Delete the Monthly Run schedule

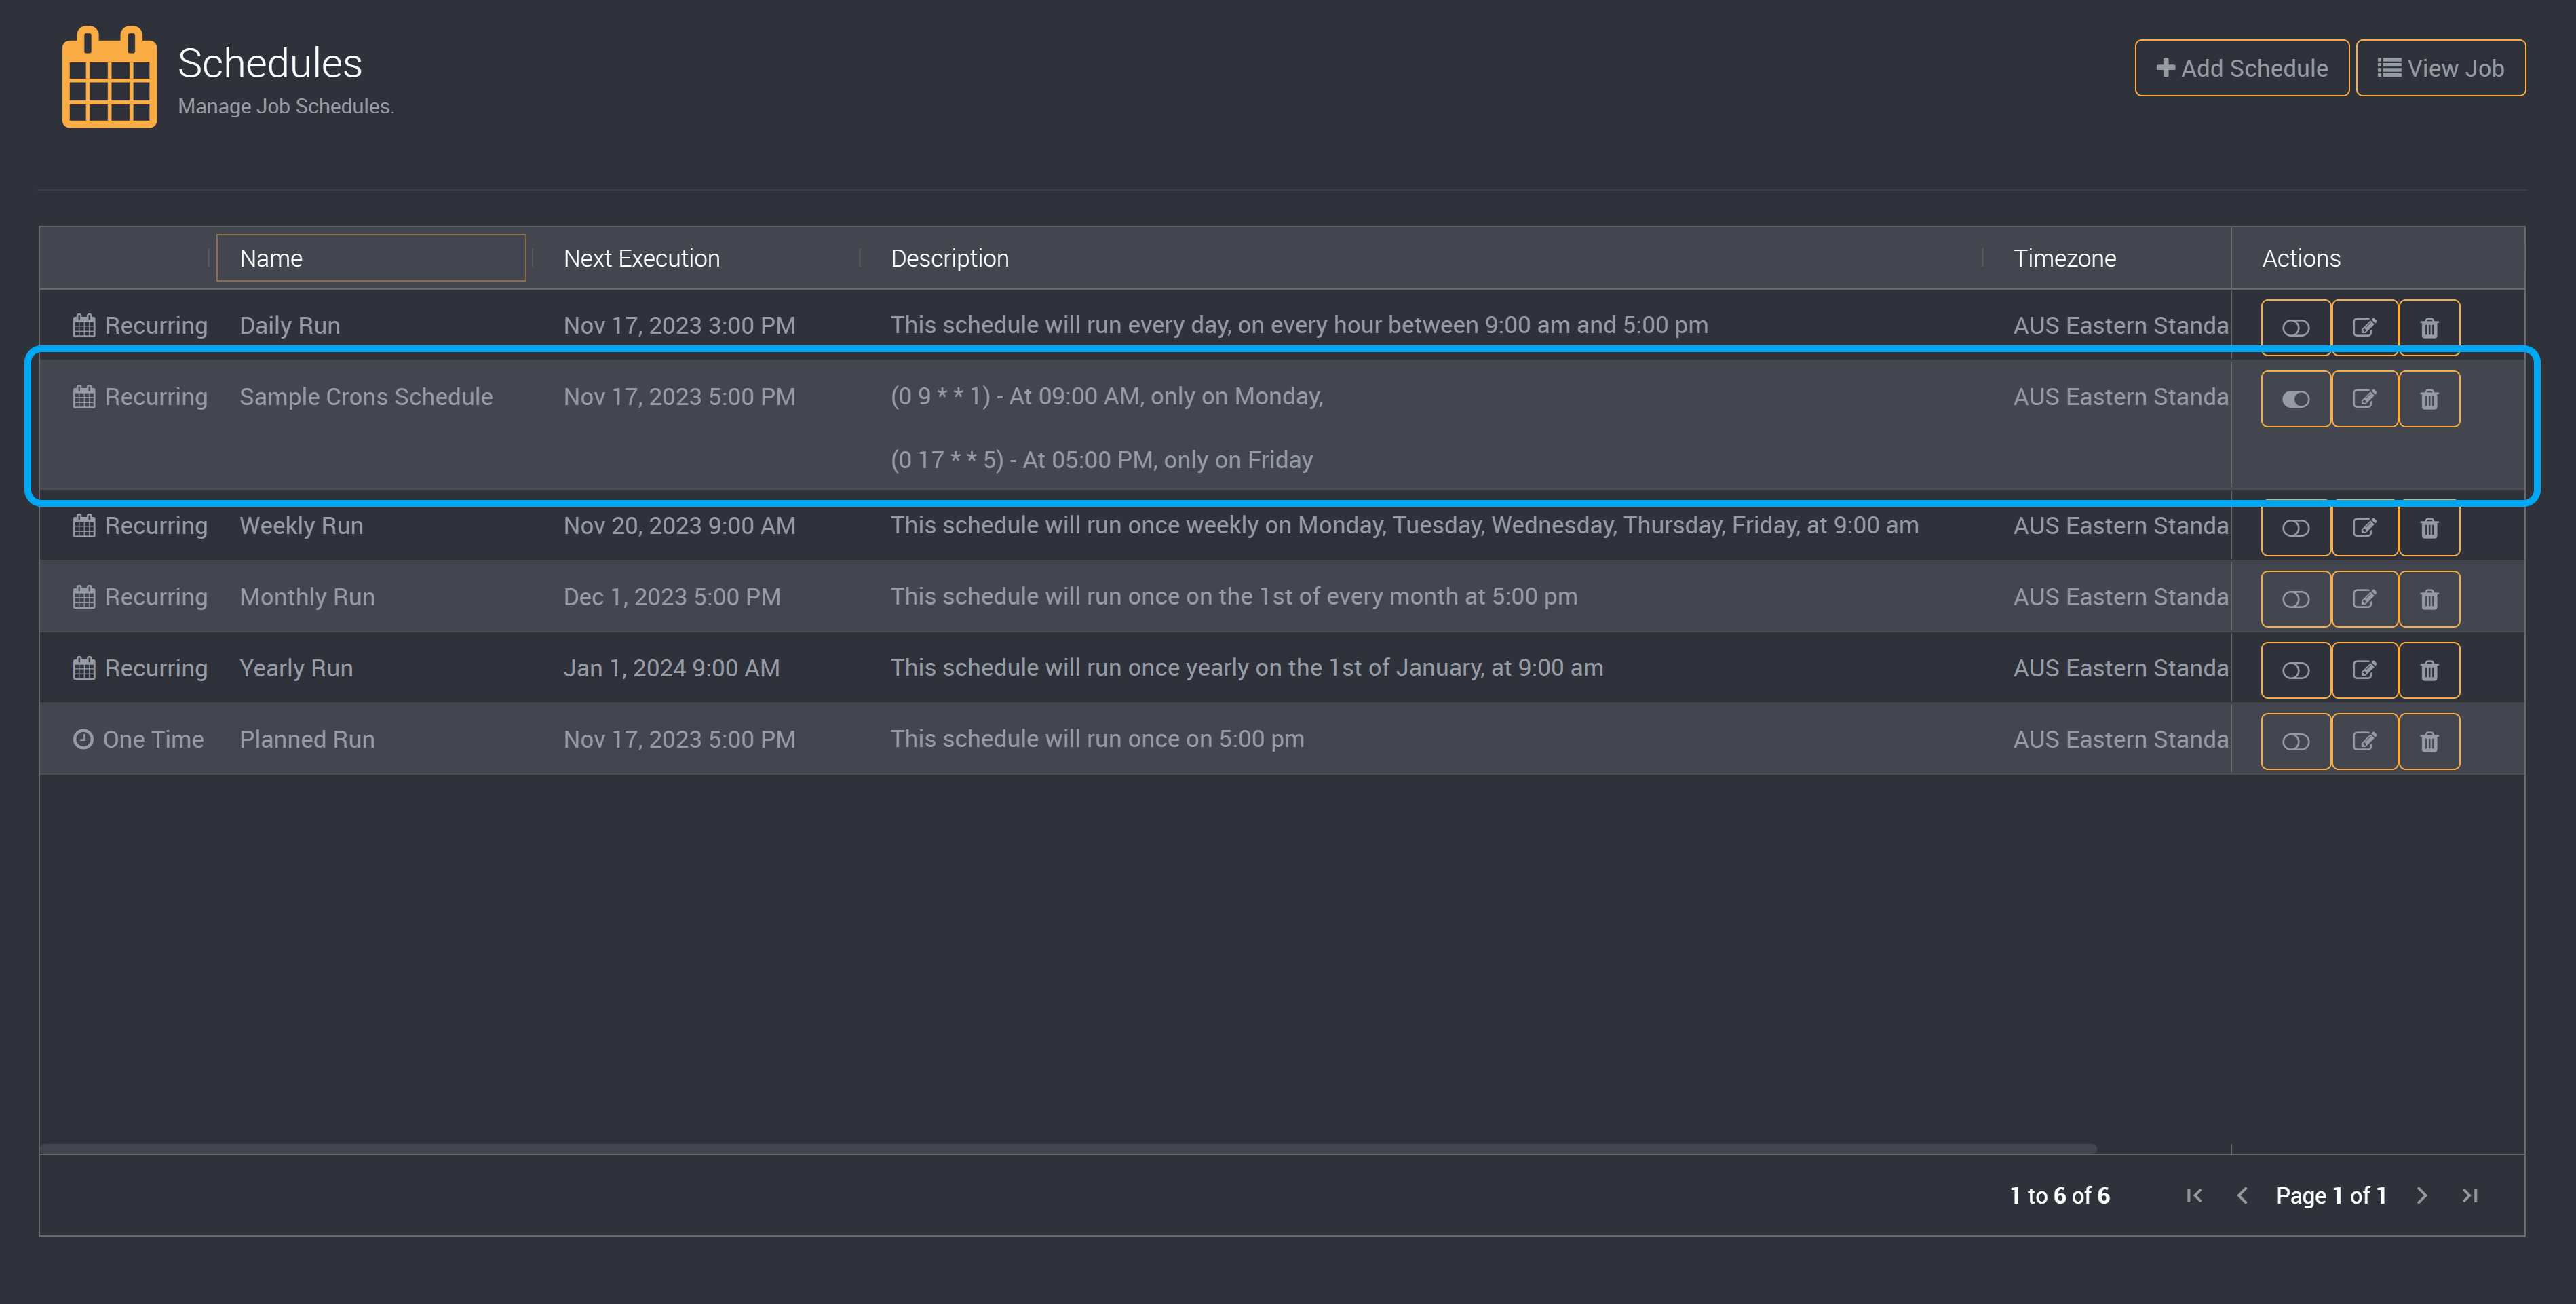pyautogui.click(x=2429, y=599)
